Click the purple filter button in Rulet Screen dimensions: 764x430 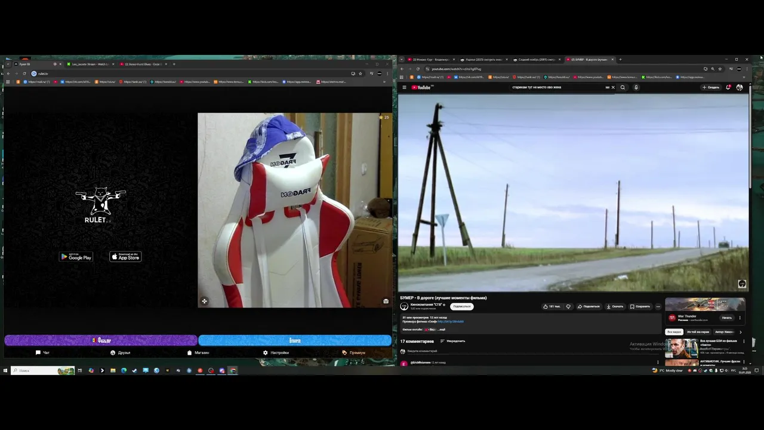pyautogui.click(x=101, y=340)
